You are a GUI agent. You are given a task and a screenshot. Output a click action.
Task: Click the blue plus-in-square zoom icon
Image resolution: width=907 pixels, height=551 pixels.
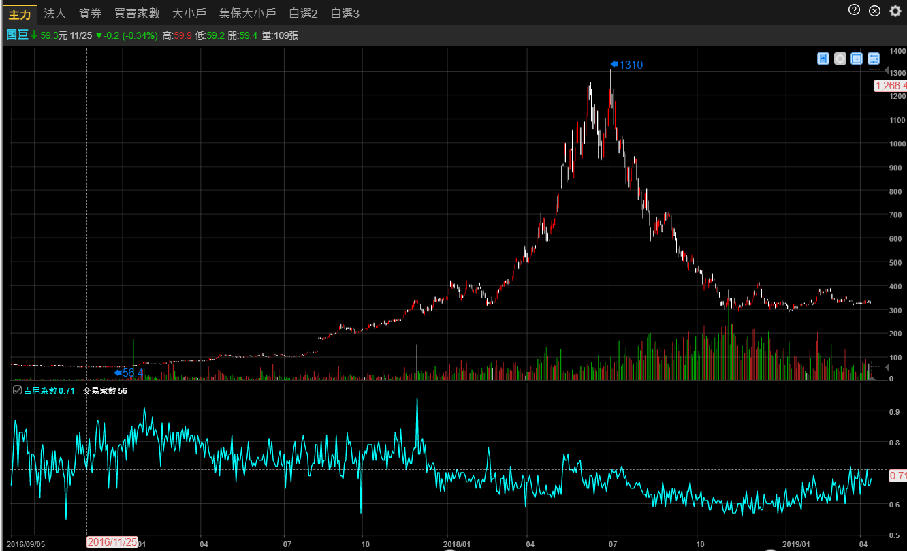tap(857, 59)
